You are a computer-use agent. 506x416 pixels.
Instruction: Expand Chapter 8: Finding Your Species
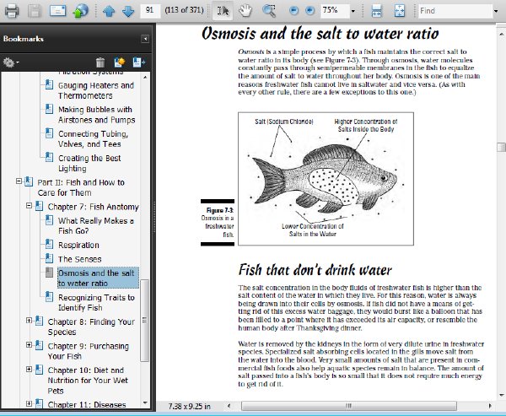(x=29, y=321)
